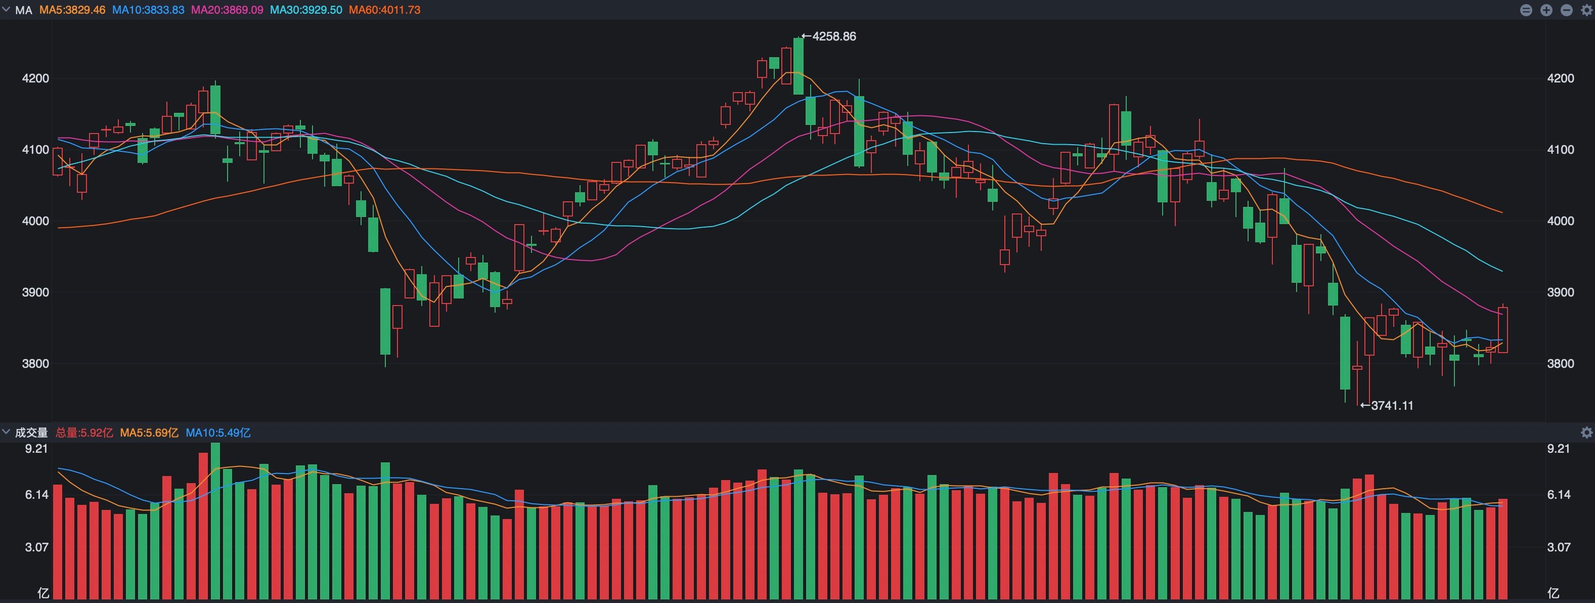Click the latest red candlestick at chart end
The image size is (1595, 603).
pos(1503,330)
